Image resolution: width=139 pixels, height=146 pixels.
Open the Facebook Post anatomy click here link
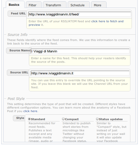(x=30, y=111)
